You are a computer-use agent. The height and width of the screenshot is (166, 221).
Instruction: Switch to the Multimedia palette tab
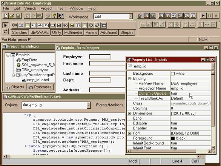click(x=73, y=32)
